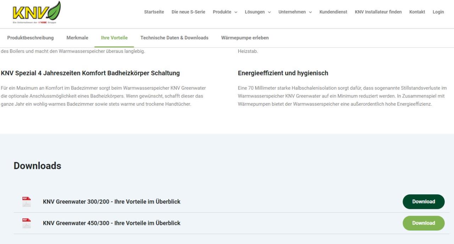Screen dimensions: 454x244
Task: Expand the Produkte menu chevron
Action: pos(236,12)
